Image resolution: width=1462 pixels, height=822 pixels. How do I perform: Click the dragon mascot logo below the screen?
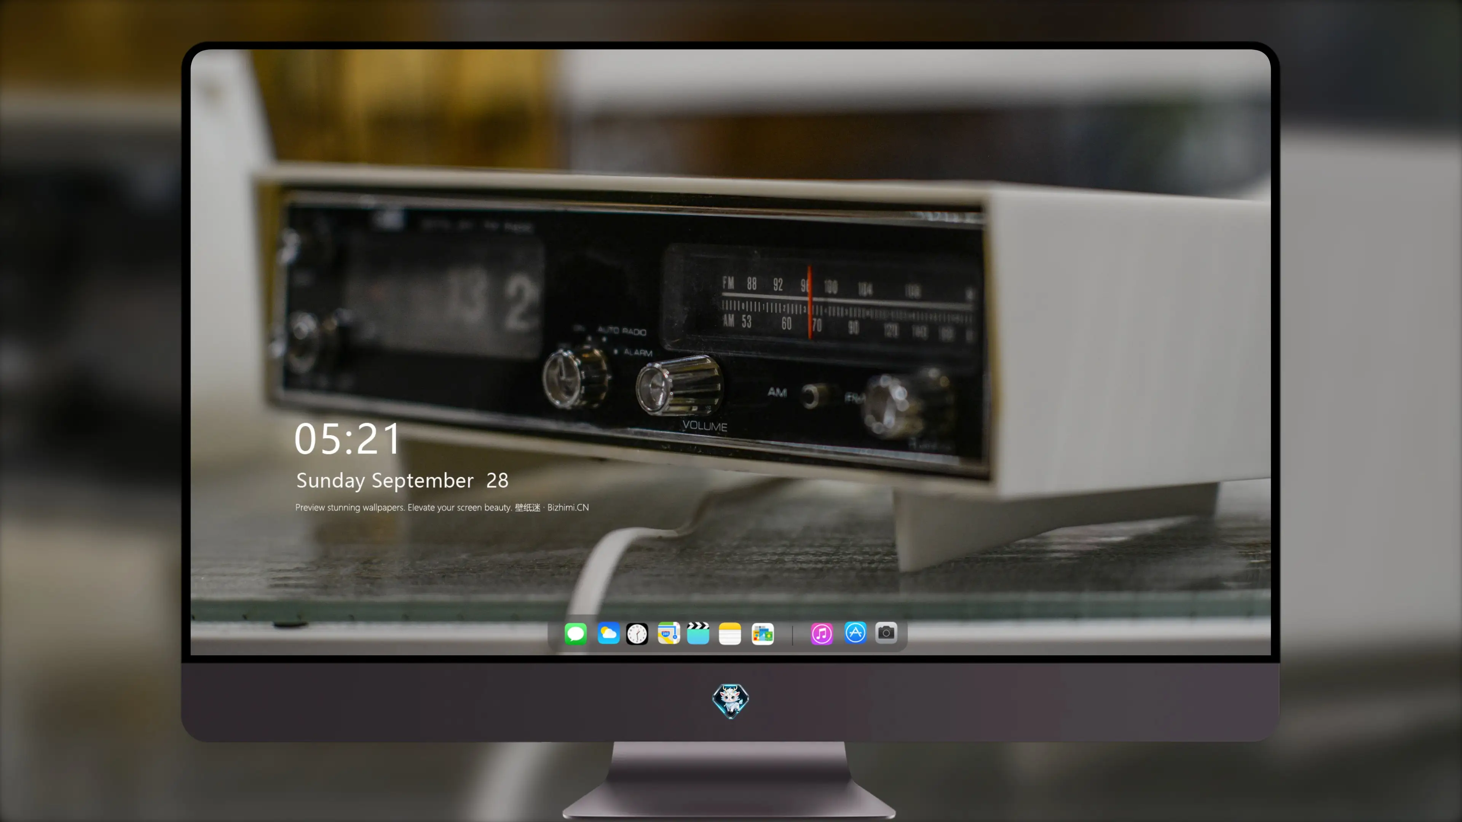(x=731, y=701)
